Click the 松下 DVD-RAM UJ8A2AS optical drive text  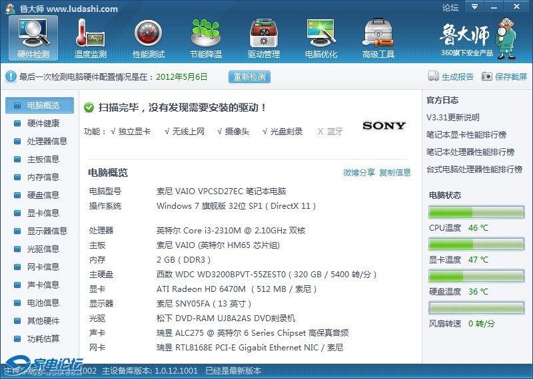[226, 318]
